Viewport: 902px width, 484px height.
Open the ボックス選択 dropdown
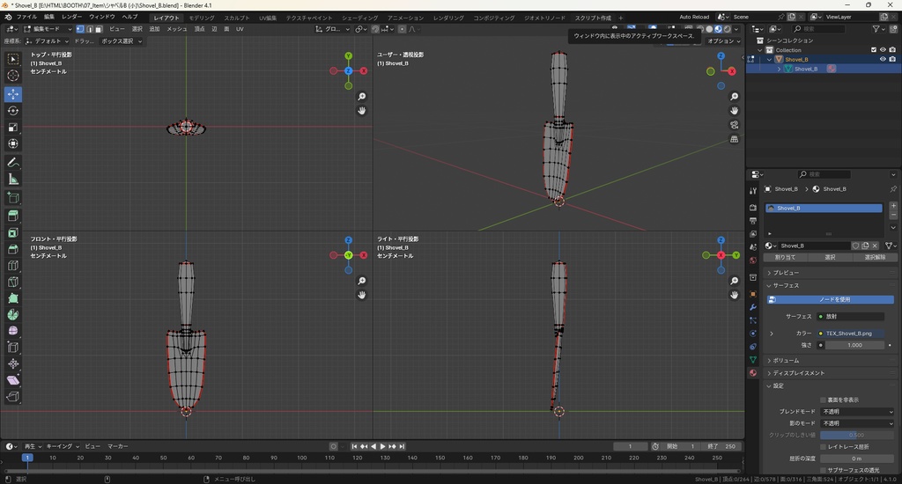[122, 41]
